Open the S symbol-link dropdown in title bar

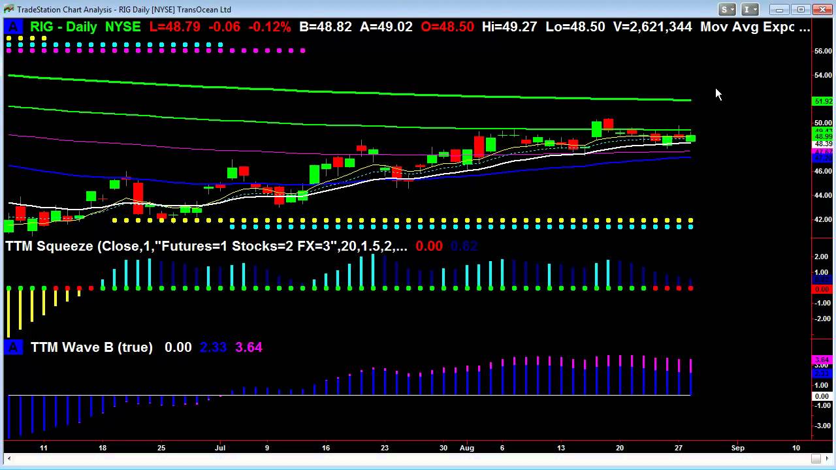pos(727,9)
